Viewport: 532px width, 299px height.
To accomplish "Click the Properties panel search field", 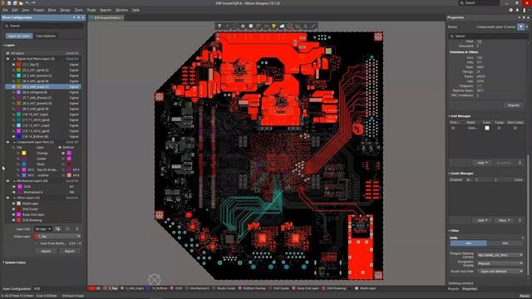I will (488, 36).
